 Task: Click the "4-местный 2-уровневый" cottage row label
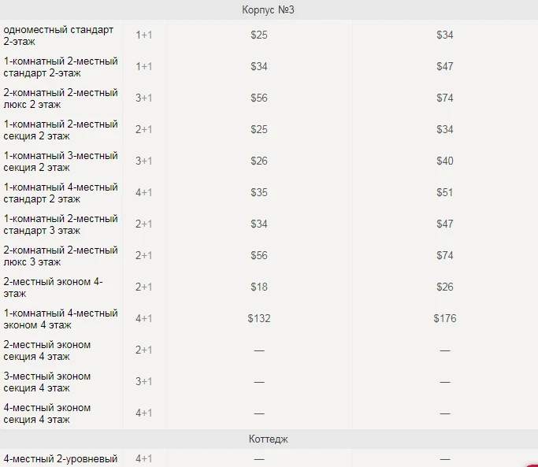(x=61, y=458)
